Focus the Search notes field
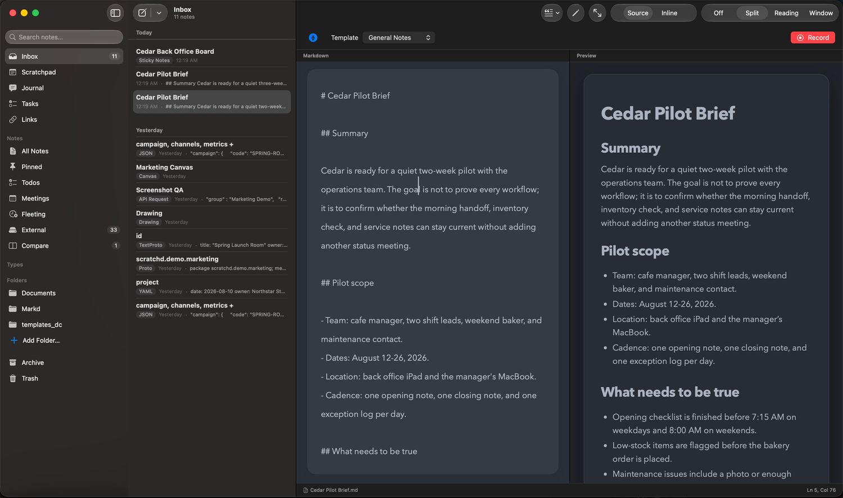This screenshot has width=843, height=498. tap(64, 37)
